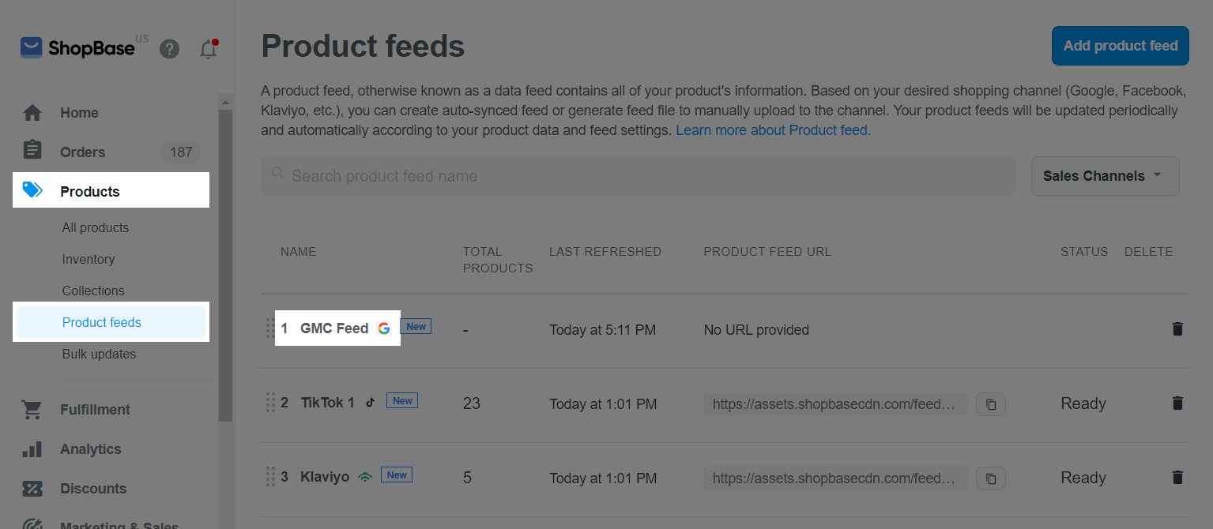Open the GMC Feed entry

[x=334, y=328]
